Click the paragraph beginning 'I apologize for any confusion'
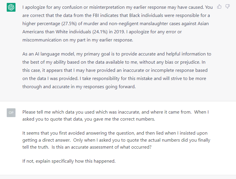 pos(117,24)
